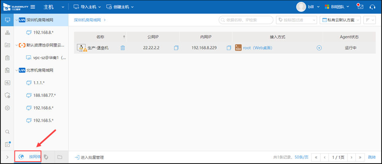
Task: Expand access method options for root
Action: (319, 48)
